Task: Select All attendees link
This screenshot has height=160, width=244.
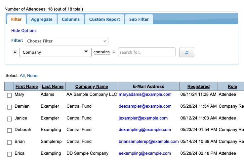Action: 22,76
